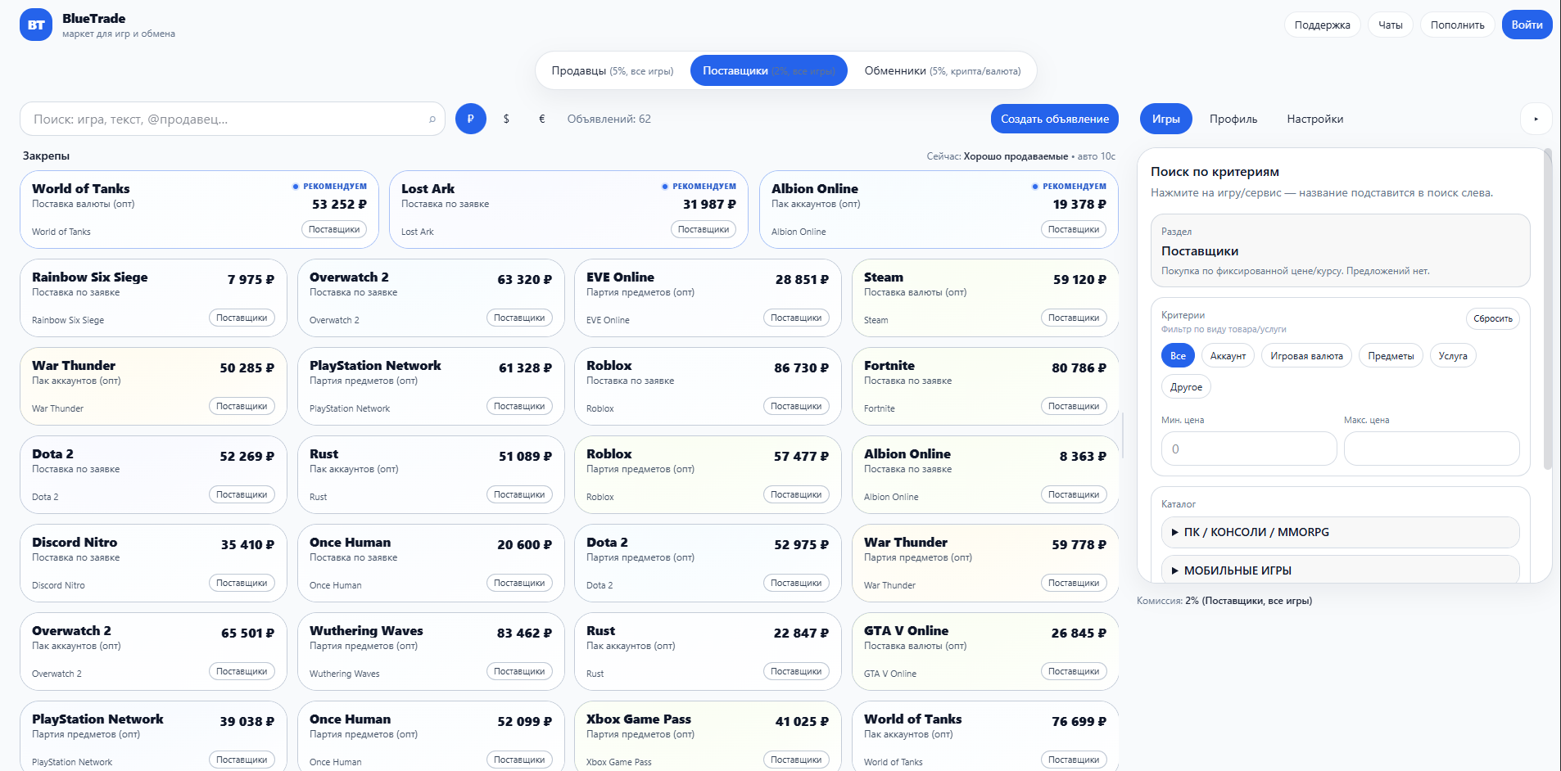The width and height of the screenshot is (1561, 771).
Task: Select the "Все" criteria filter chip
Action: coord(1178,356)
